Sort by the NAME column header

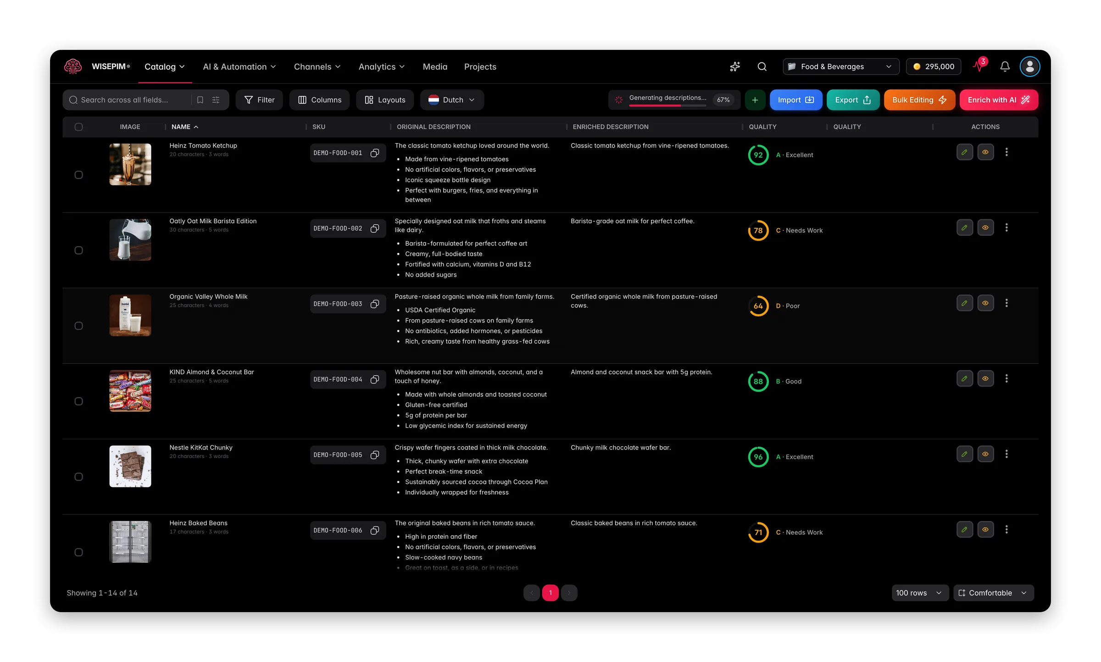point(185,127)
